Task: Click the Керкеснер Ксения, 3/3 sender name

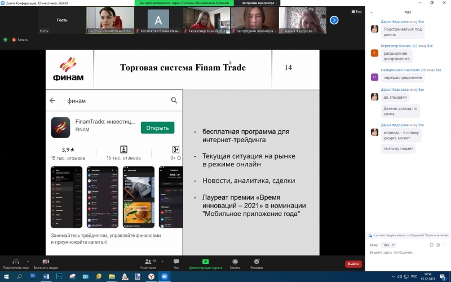Action: point(399,46)
